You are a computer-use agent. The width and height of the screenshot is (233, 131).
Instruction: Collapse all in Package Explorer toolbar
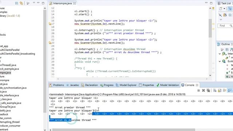coord(17,3)
